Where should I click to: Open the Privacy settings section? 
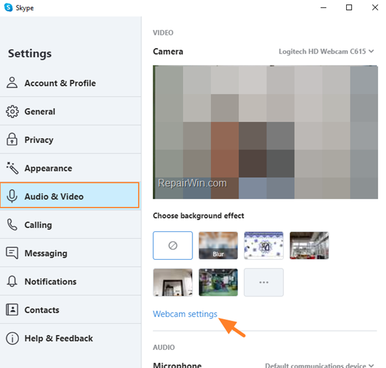tap(70, 140)
